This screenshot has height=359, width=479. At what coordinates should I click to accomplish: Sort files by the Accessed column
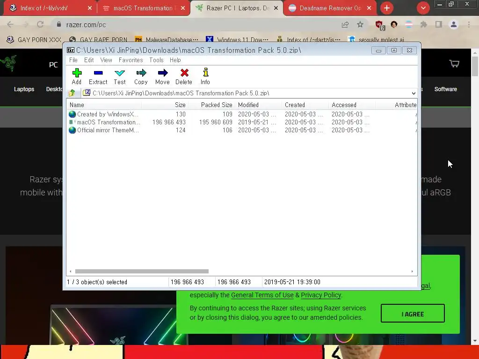352,105
